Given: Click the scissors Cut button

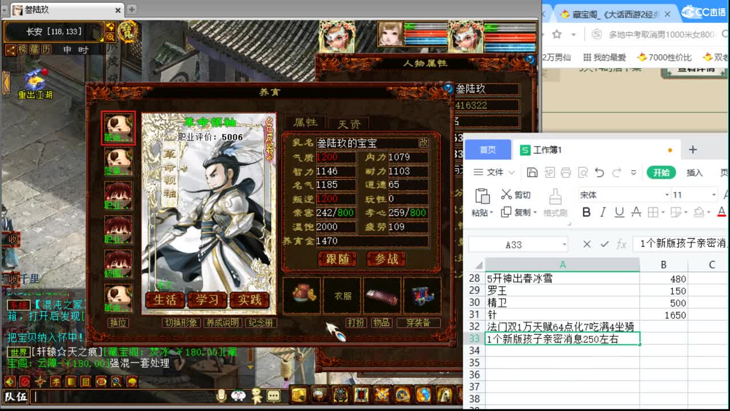Looking at the screenshot, I should coord(516,195).
